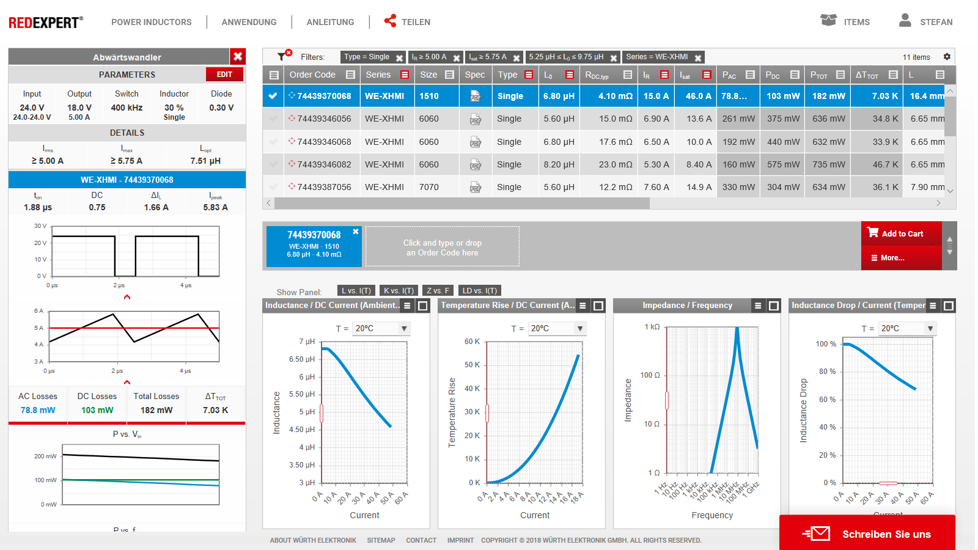Remove the IR ≥ 5.00 A filter
The height and width of the screenshot is (550, 978).
pyautogui.click(x=457, y=58)
